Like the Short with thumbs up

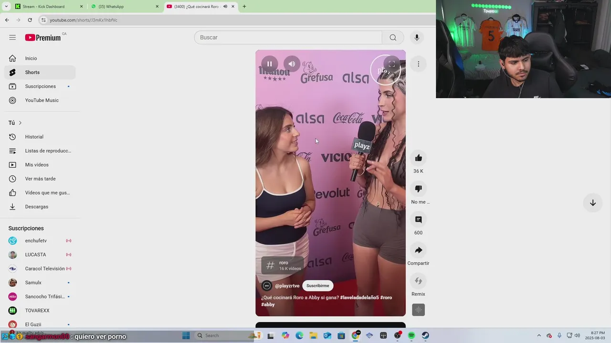pyautogui.click(x=418, y=158)
